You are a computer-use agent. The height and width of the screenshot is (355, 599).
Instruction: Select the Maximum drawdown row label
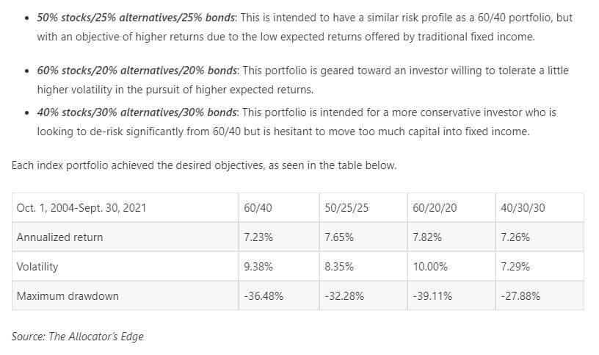coord(68,296)
